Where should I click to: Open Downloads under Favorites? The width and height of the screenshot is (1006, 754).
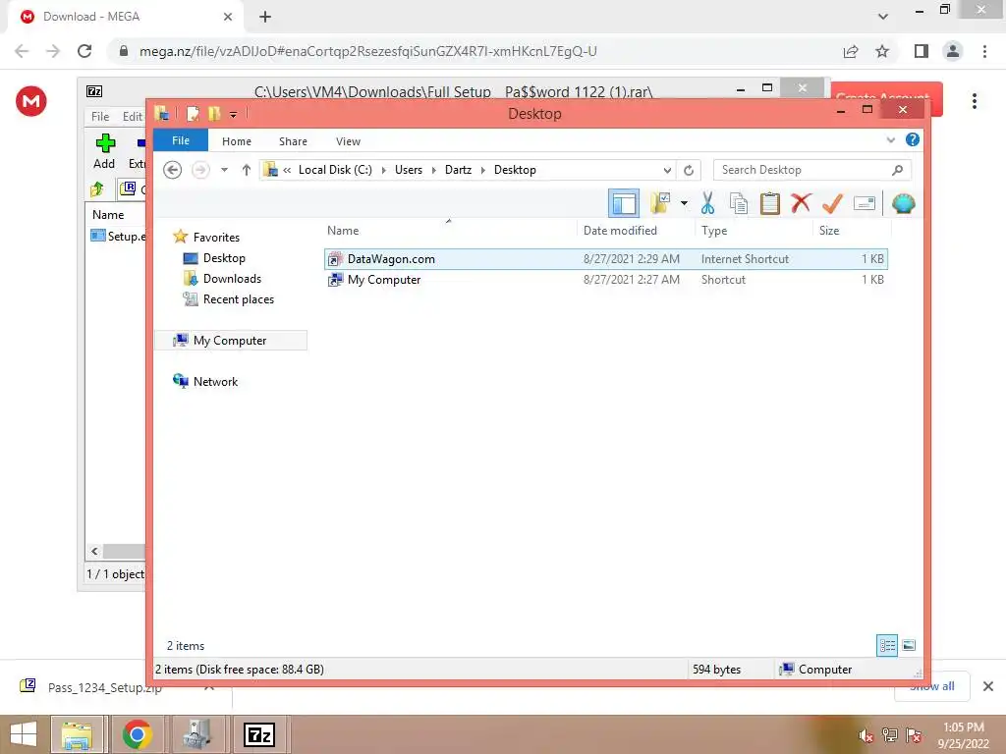232,278
